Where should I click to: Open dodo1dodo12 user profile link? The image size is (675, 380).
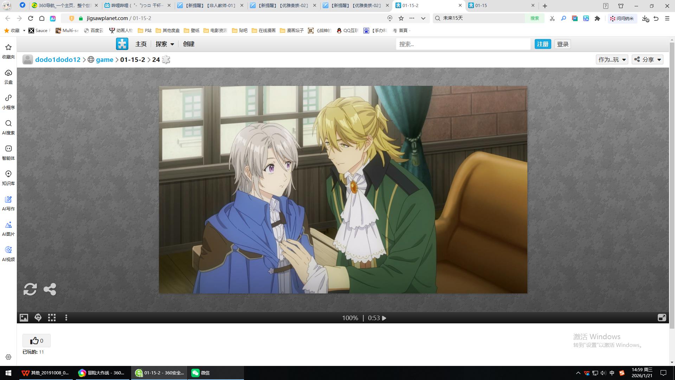58,59
